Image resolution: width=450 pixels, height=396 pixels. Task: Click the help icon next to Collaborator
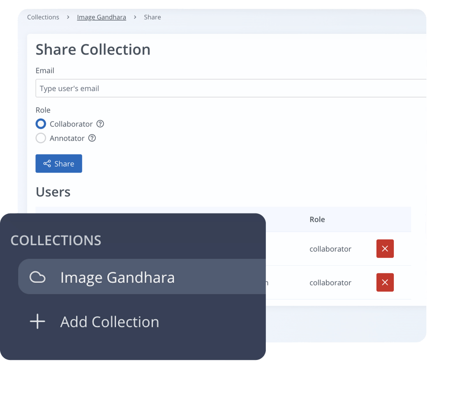point(100,124)
